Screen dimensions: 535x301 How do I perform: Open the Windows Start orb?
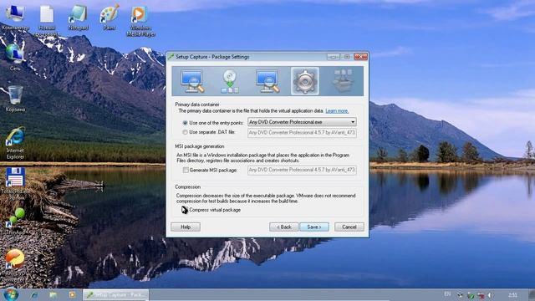pos(11,294)
